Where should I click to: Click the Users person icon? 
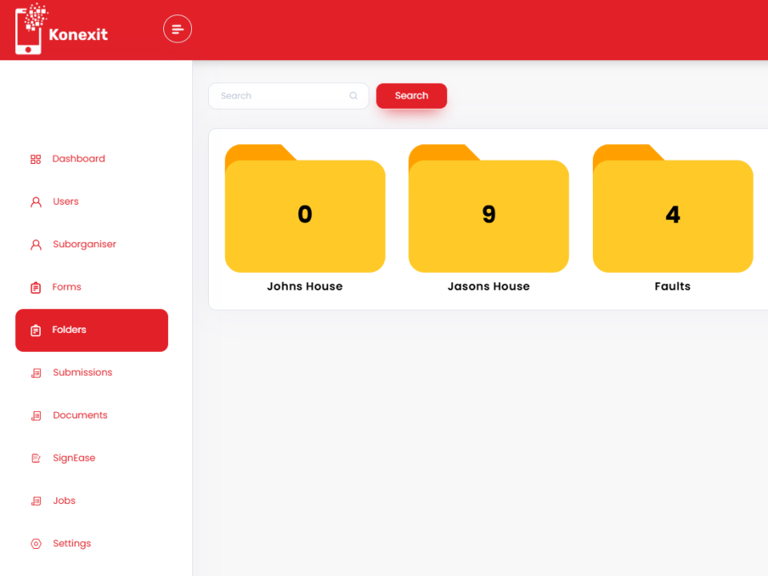35,202
